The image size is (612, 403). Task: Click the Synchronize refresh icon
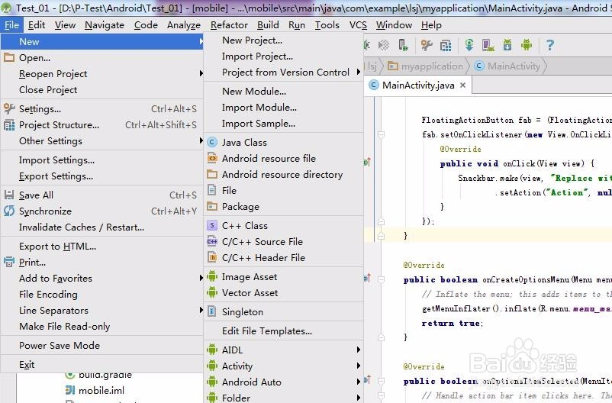click(9, 211)
